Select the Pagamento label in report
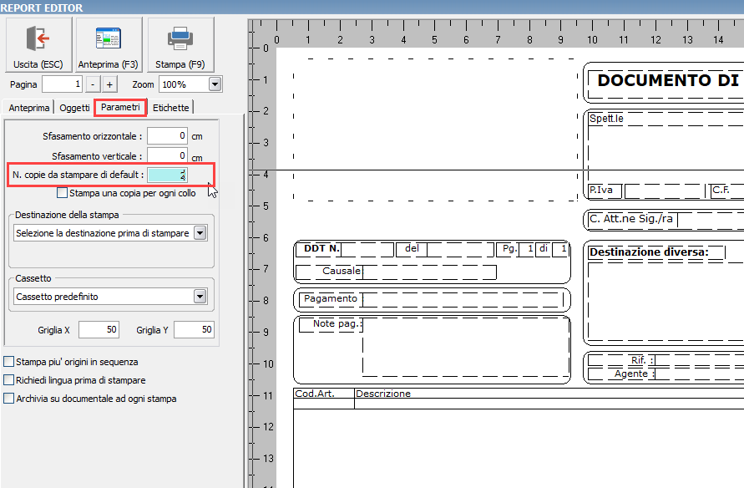744x488 pixels. tap(331, 298)
